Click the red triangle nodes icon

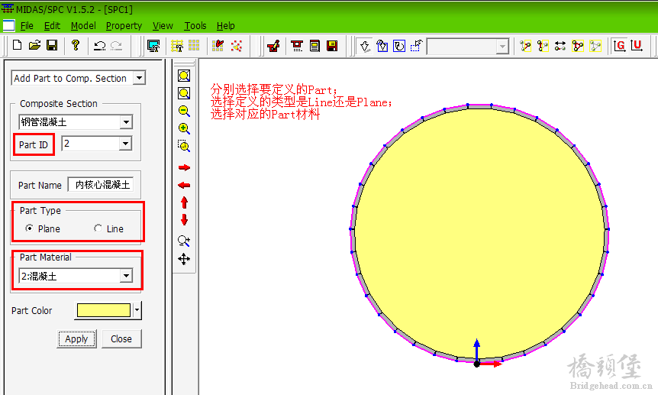tap(578, 46)
